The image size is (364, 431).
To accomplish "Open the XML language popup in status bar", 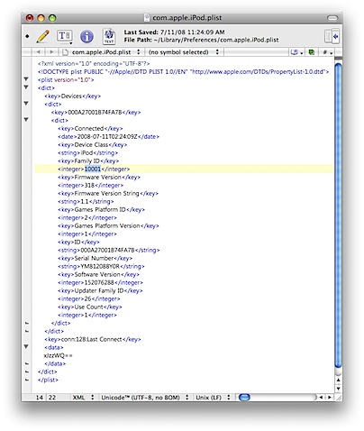I will tap(83, 398).
